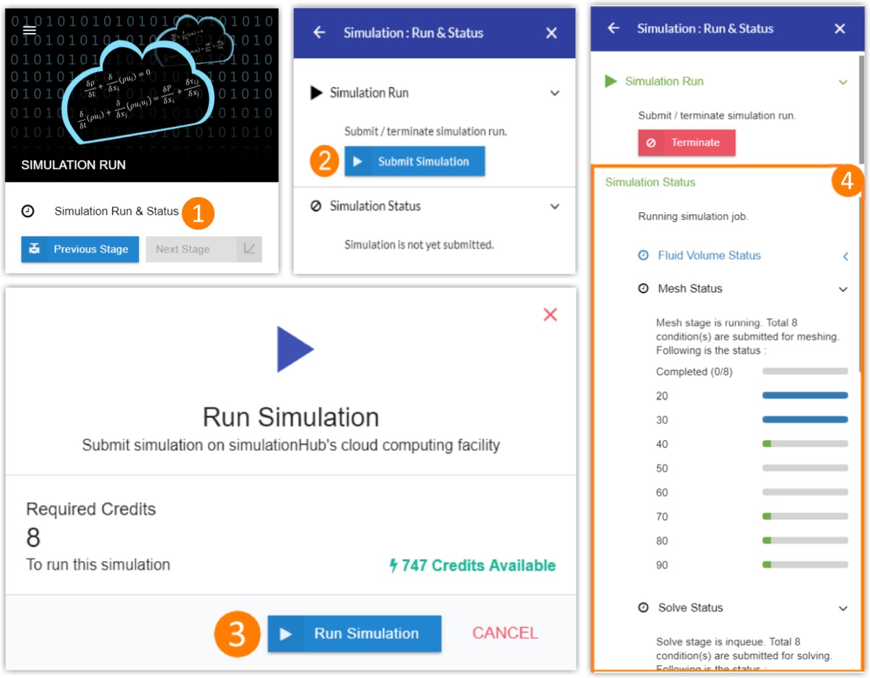The height and width of the screenshot is (678, 870).
Task: Click CANCEL in the Run Simulation dialog
Action: [505, 634]
